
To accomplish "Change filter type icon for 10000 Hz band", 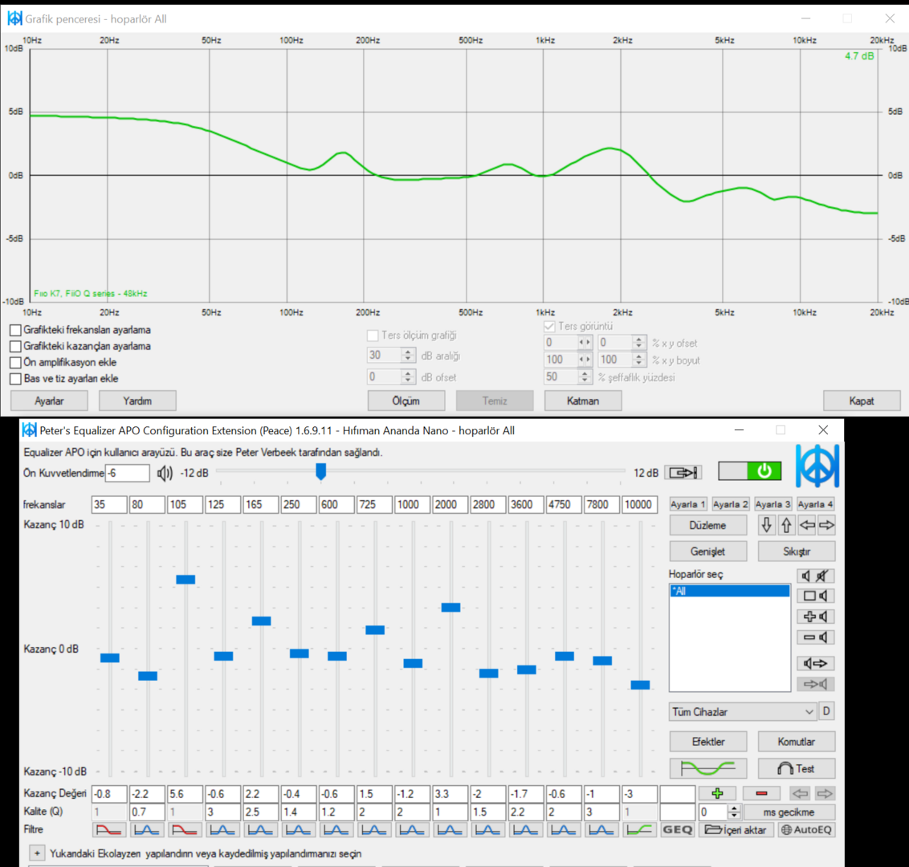I will click(x=639, y=830).
